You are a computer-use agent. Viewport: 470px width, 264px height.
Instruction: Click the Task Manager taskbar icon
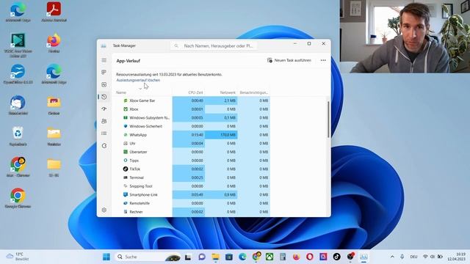[364, 257]
